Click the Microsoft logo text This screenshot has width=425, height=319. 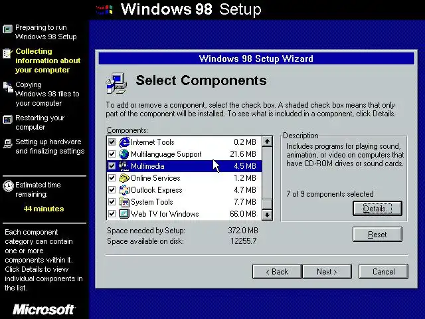coord(44,310)
